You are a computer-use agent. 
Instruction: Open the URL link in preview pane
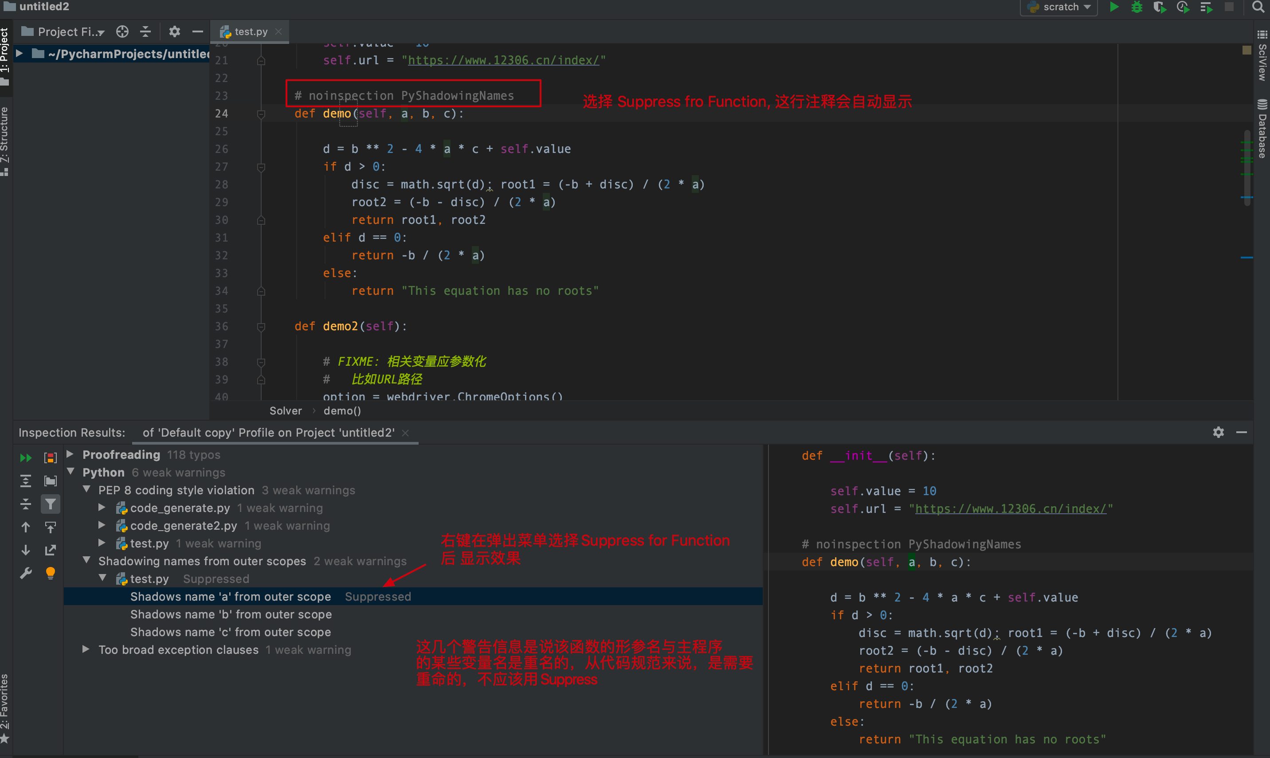click(1011, 509)
